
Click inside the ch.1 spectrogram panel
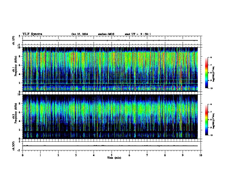[x=110, y=69]
